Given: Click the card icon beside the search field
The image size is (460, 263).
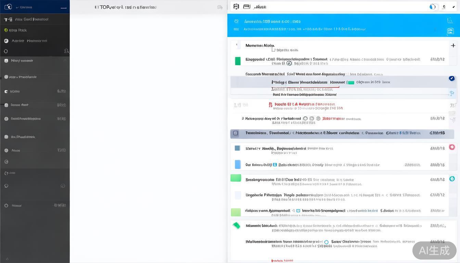Looking at the screenshot, I should pyautogui.click(x=247, y=7).
